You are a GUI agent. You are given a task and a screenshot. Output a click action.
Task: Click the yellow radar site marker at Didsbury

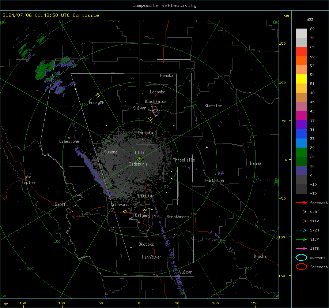(x=139, y=160)
